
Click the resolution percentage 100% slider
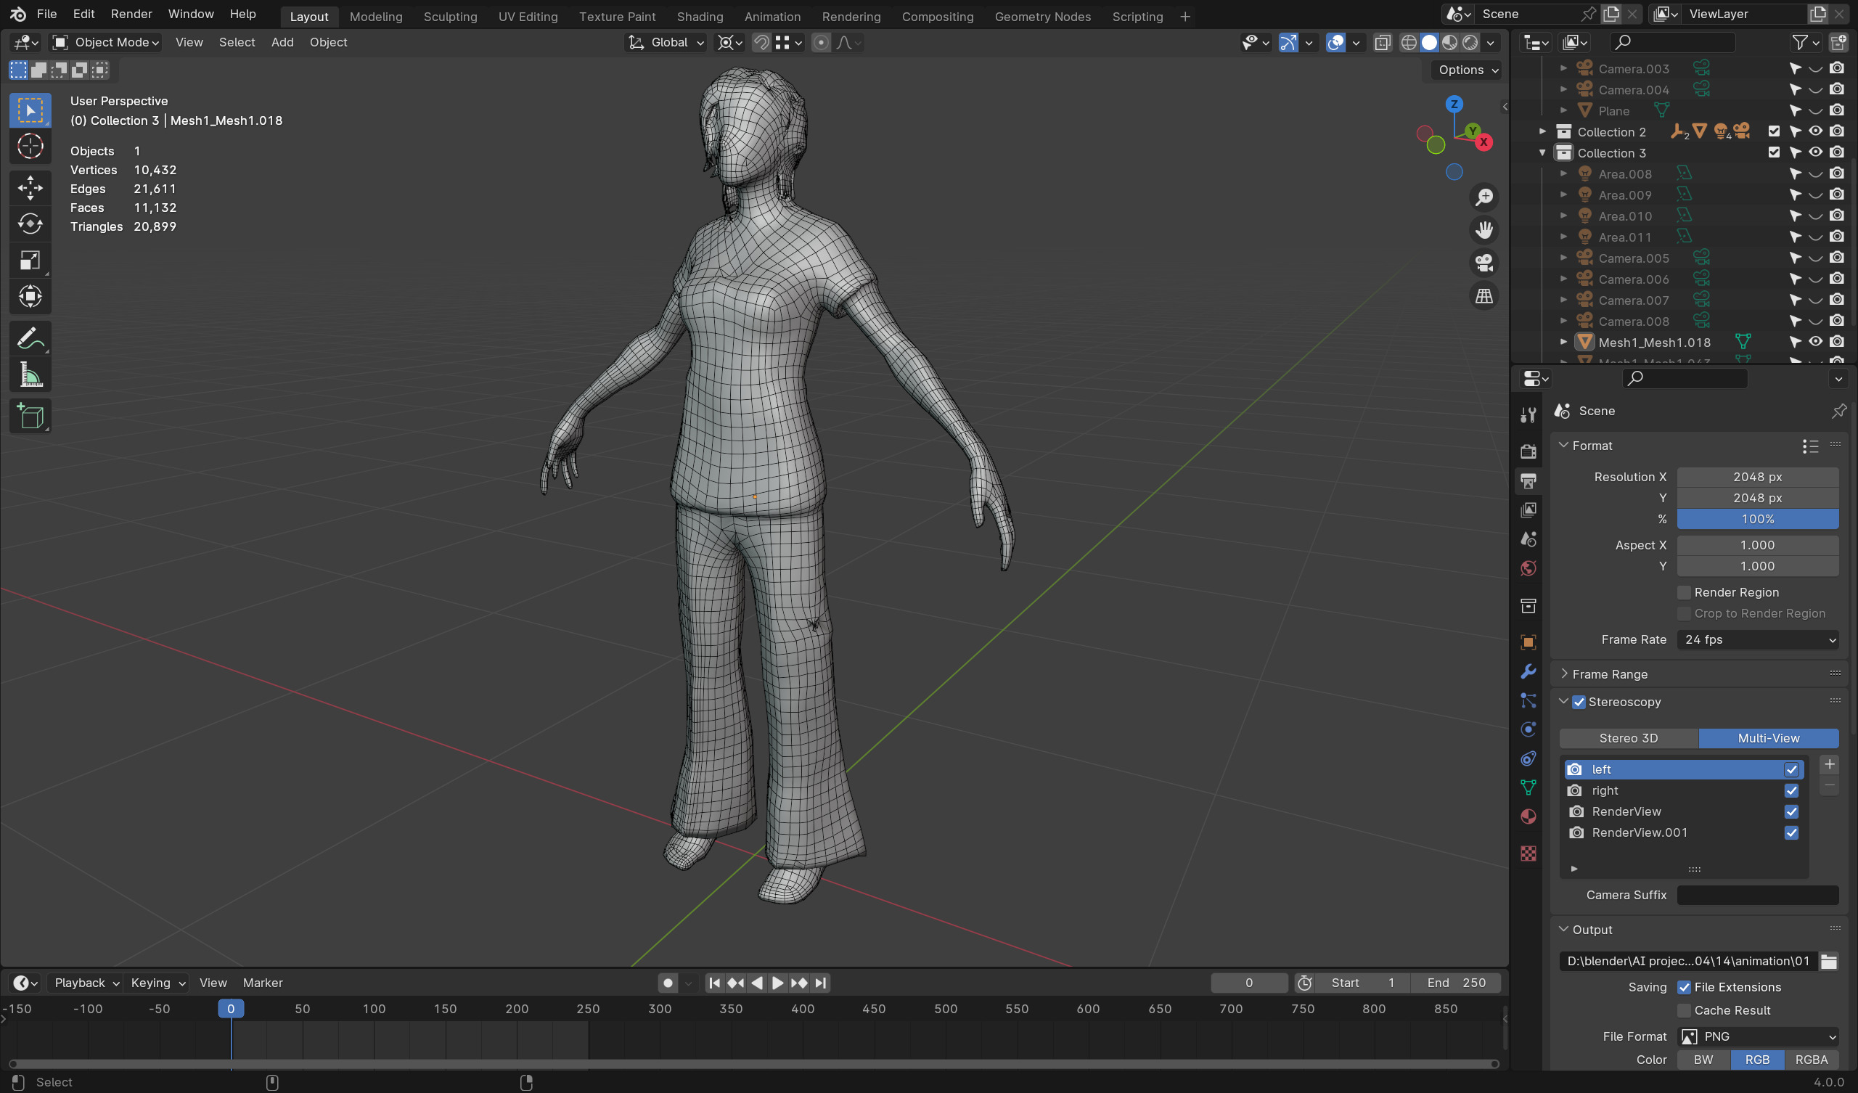1758,519
